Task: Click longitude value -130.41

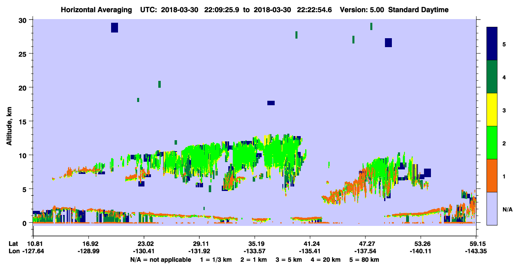Action: click(x=144, y=251)
